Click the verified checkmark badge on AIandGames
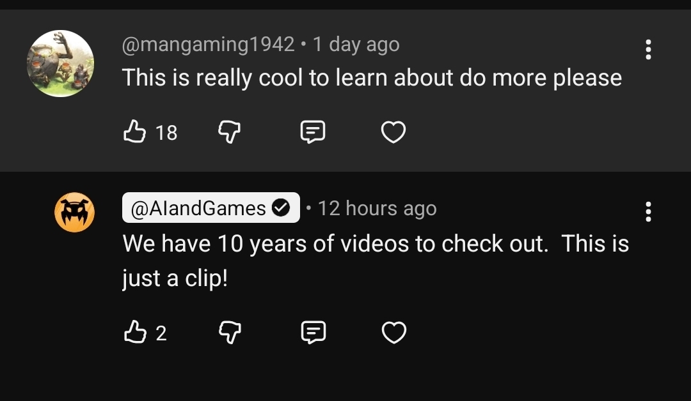This screenshot has width=691, height=401. tap(281, 208)
